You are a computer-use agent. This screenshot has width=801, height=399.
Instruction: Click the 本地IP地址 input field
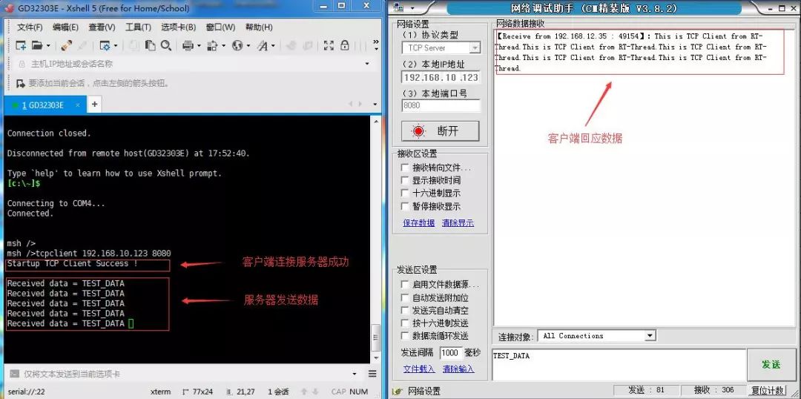(x=441, y=77)
